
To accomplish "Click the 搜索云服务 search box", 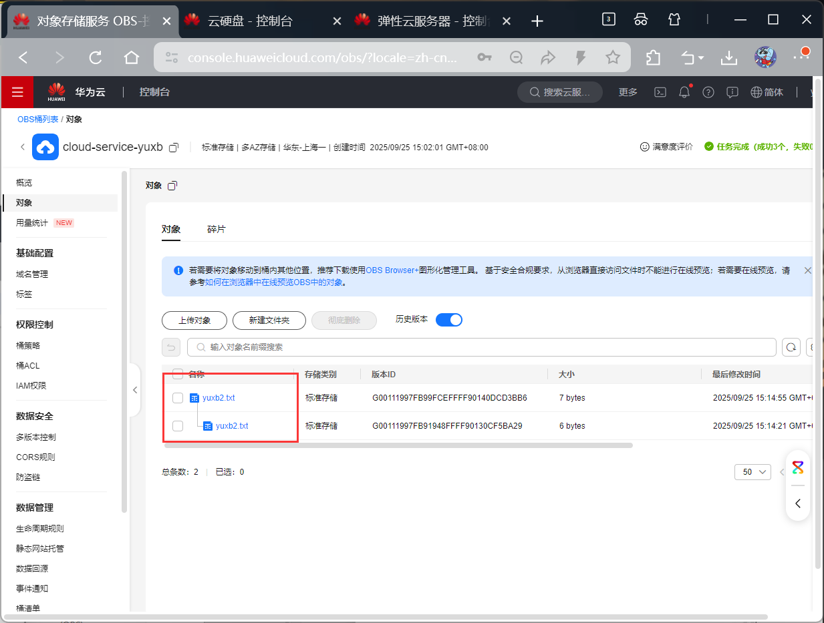I will 560,92.
